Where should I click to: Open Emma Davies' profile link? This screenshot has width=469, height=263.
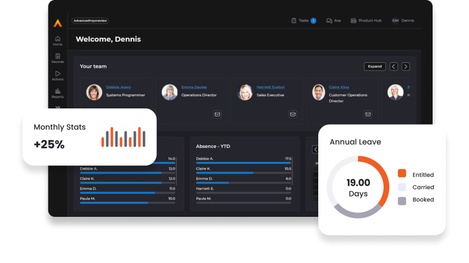click(x=193, y=87)
